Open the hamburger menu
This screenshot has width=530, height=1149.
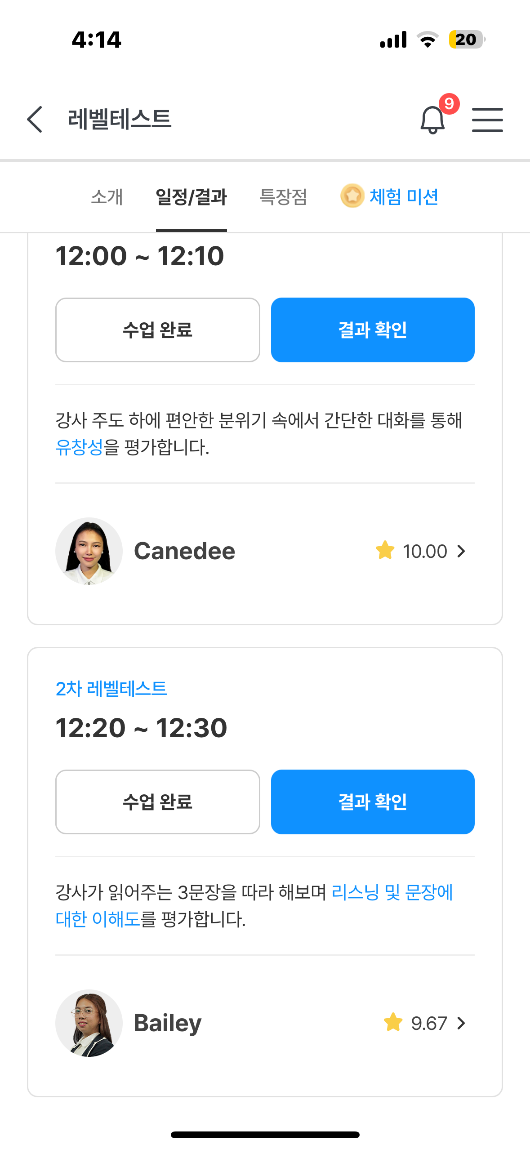(x=487, y=120)
